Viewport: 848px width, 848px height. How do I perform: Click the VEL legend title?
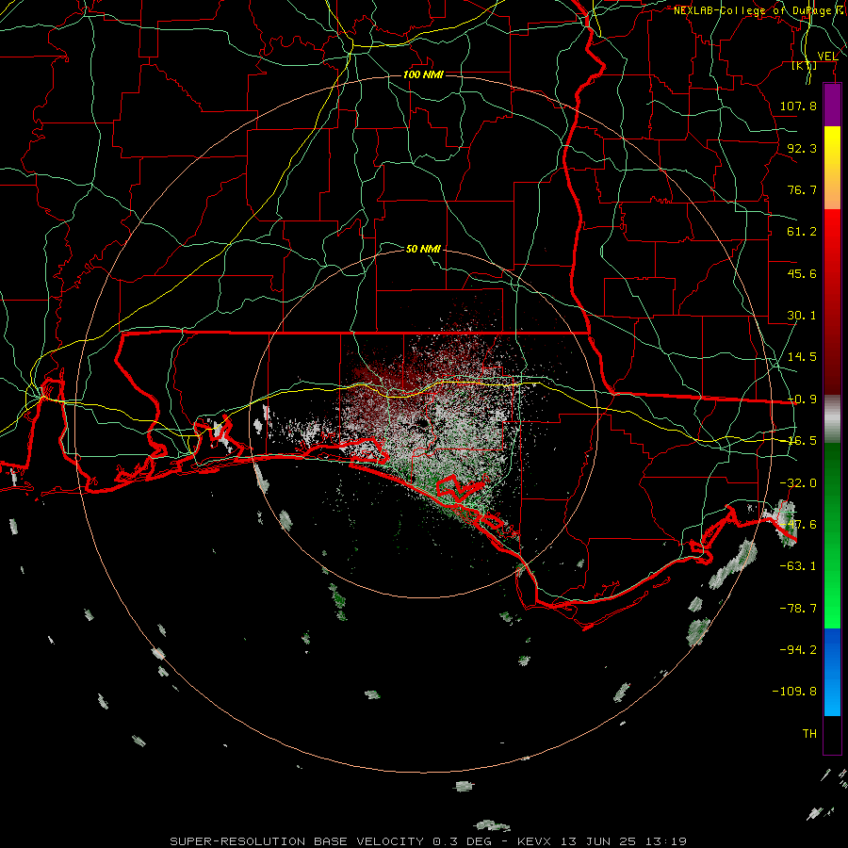point(827,57)
